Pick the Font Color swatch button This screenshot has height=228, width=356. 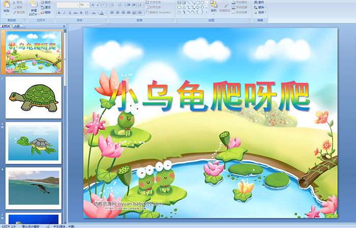(102, 13)
